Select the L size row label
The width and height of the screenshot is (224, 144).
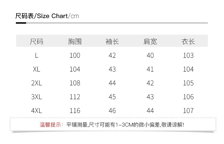(x=37, y=56)
